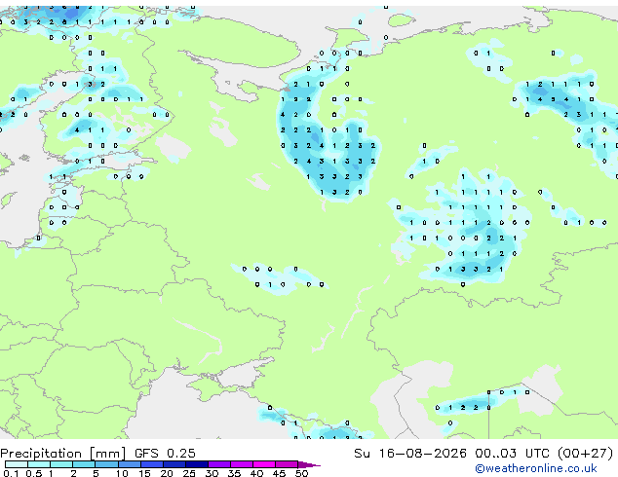
Task: Click the legend label '0.5'
Action: click(34, 473)
